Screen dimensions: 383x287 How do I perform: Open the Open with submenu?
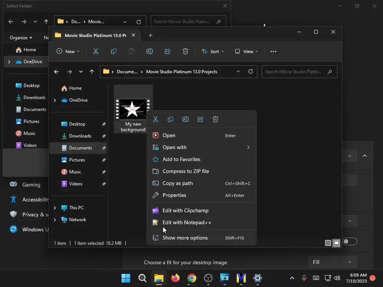(202, 147)
